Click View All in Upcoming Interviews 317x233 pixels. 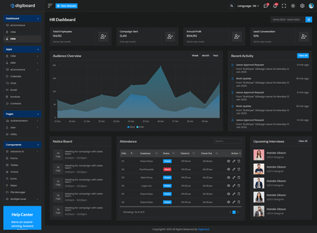pyautogui.click(x=303, y=141)
